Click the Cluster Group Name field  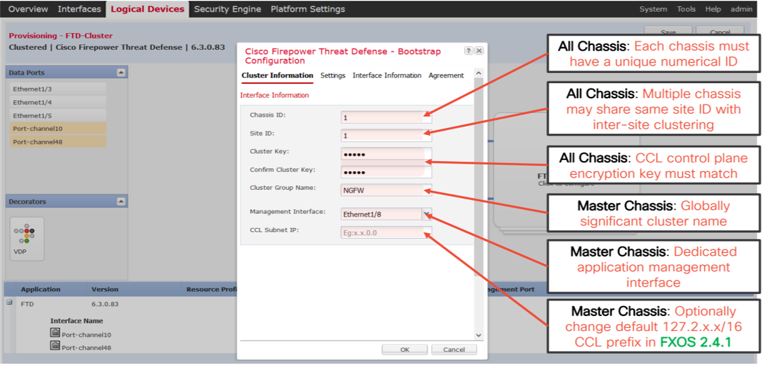click(386, 190)
